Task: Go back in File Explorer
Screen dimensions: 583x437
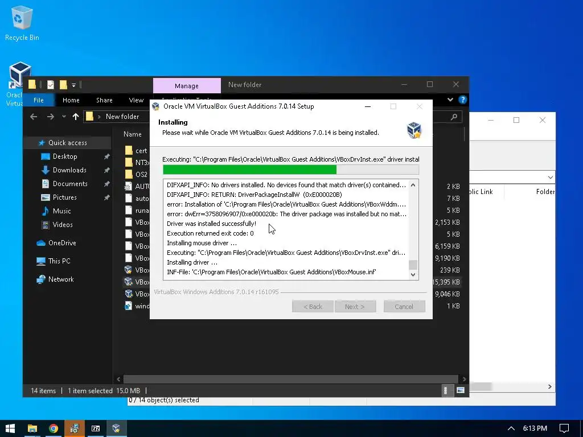Action: point(34,117)
